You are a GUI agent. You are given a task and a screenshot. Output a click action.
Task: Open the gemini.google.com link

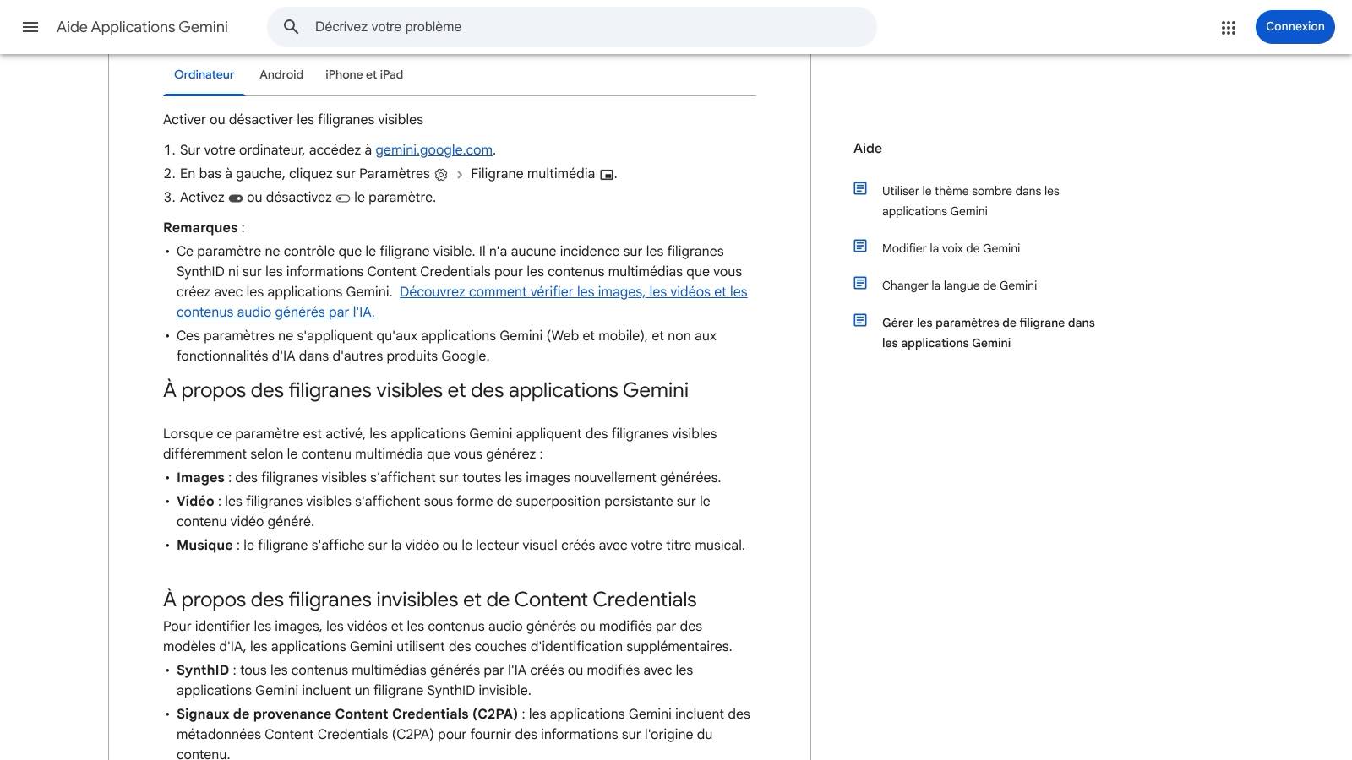click(433, 149)
